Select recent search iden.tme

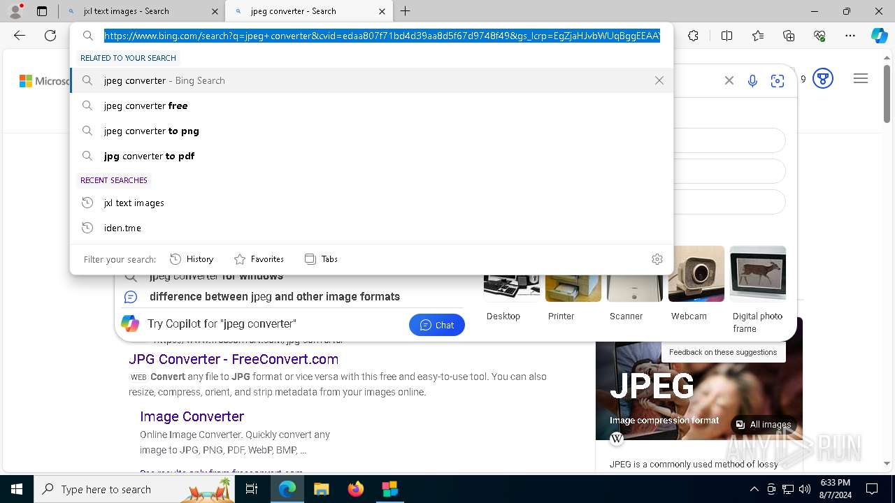(x=371, y=228)
